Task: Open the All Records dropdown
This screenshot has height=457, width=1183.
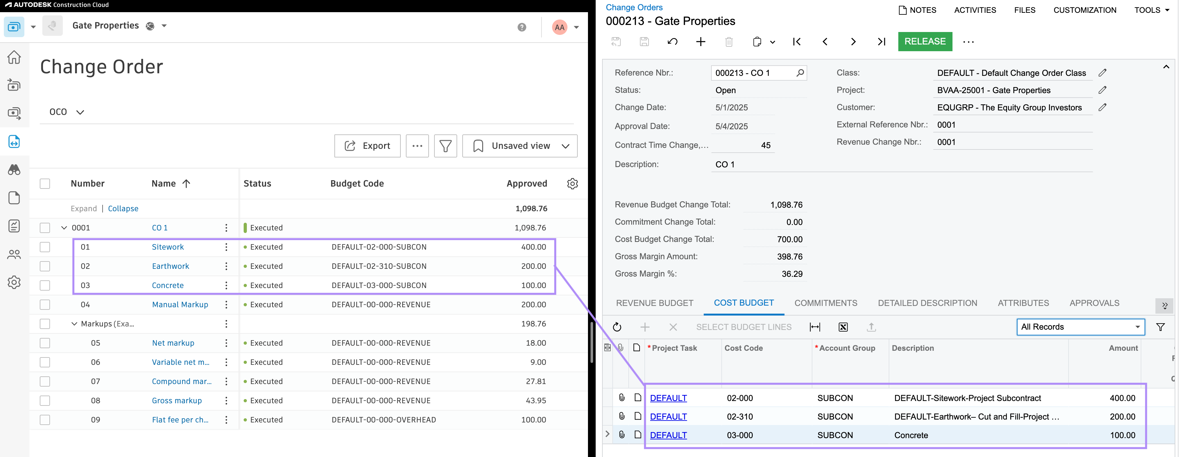Action: [x=1080, y=327]
